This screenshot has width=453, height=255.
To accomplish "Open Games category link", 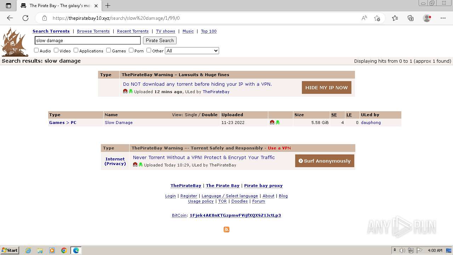I will [57, 123].
